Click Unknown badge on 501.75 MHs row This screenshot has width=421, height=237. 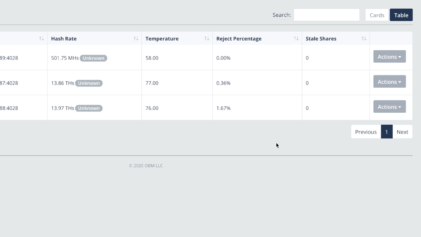point(94,58)
